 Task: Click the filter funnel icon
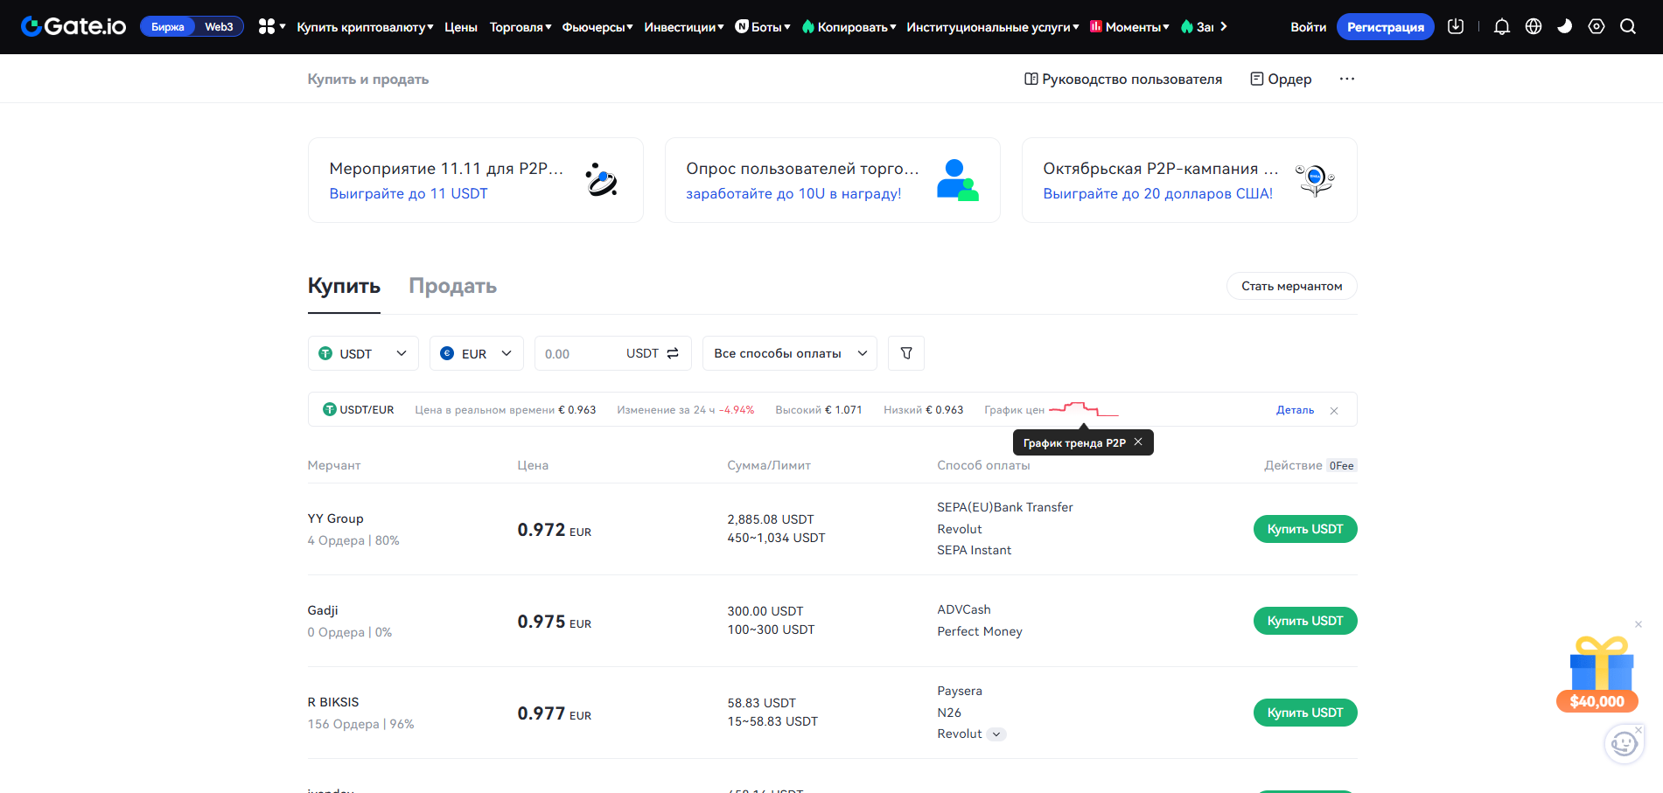point(906,353)
